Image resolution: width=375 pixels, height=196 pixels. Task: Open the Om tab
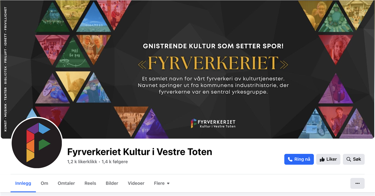[x=44, y=183]
